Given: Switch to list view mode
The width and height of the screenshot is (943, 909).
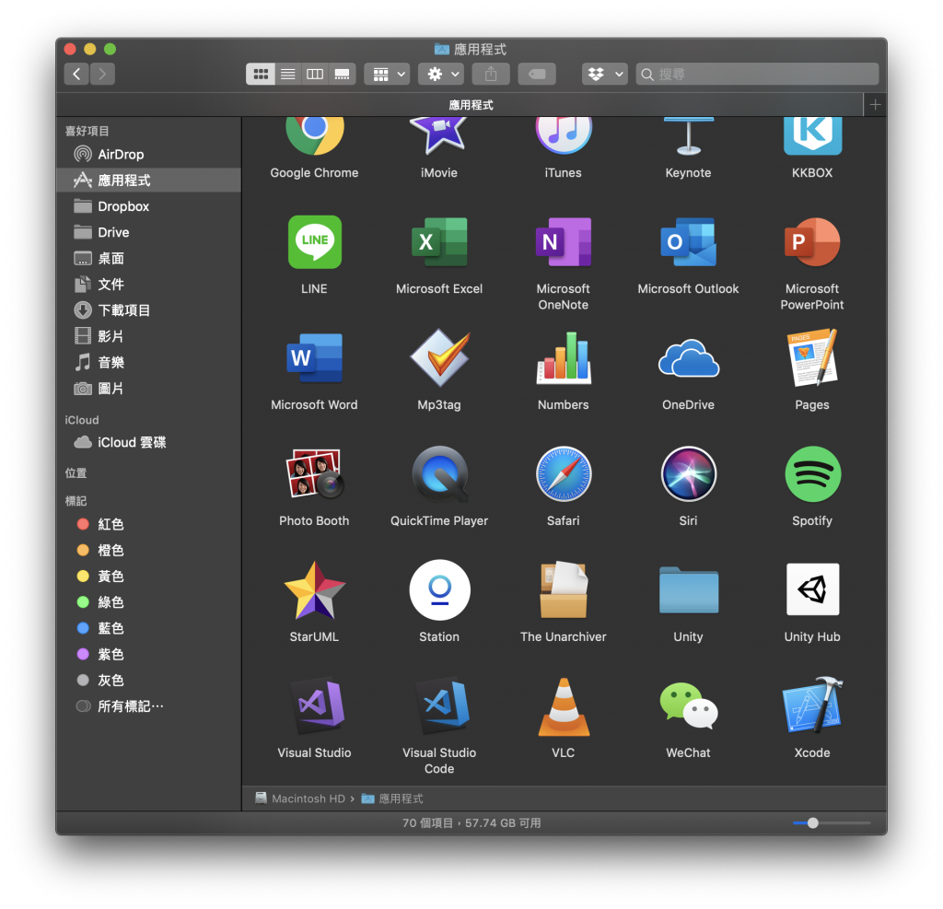Looking at the screenshot, I should [288, 74].
